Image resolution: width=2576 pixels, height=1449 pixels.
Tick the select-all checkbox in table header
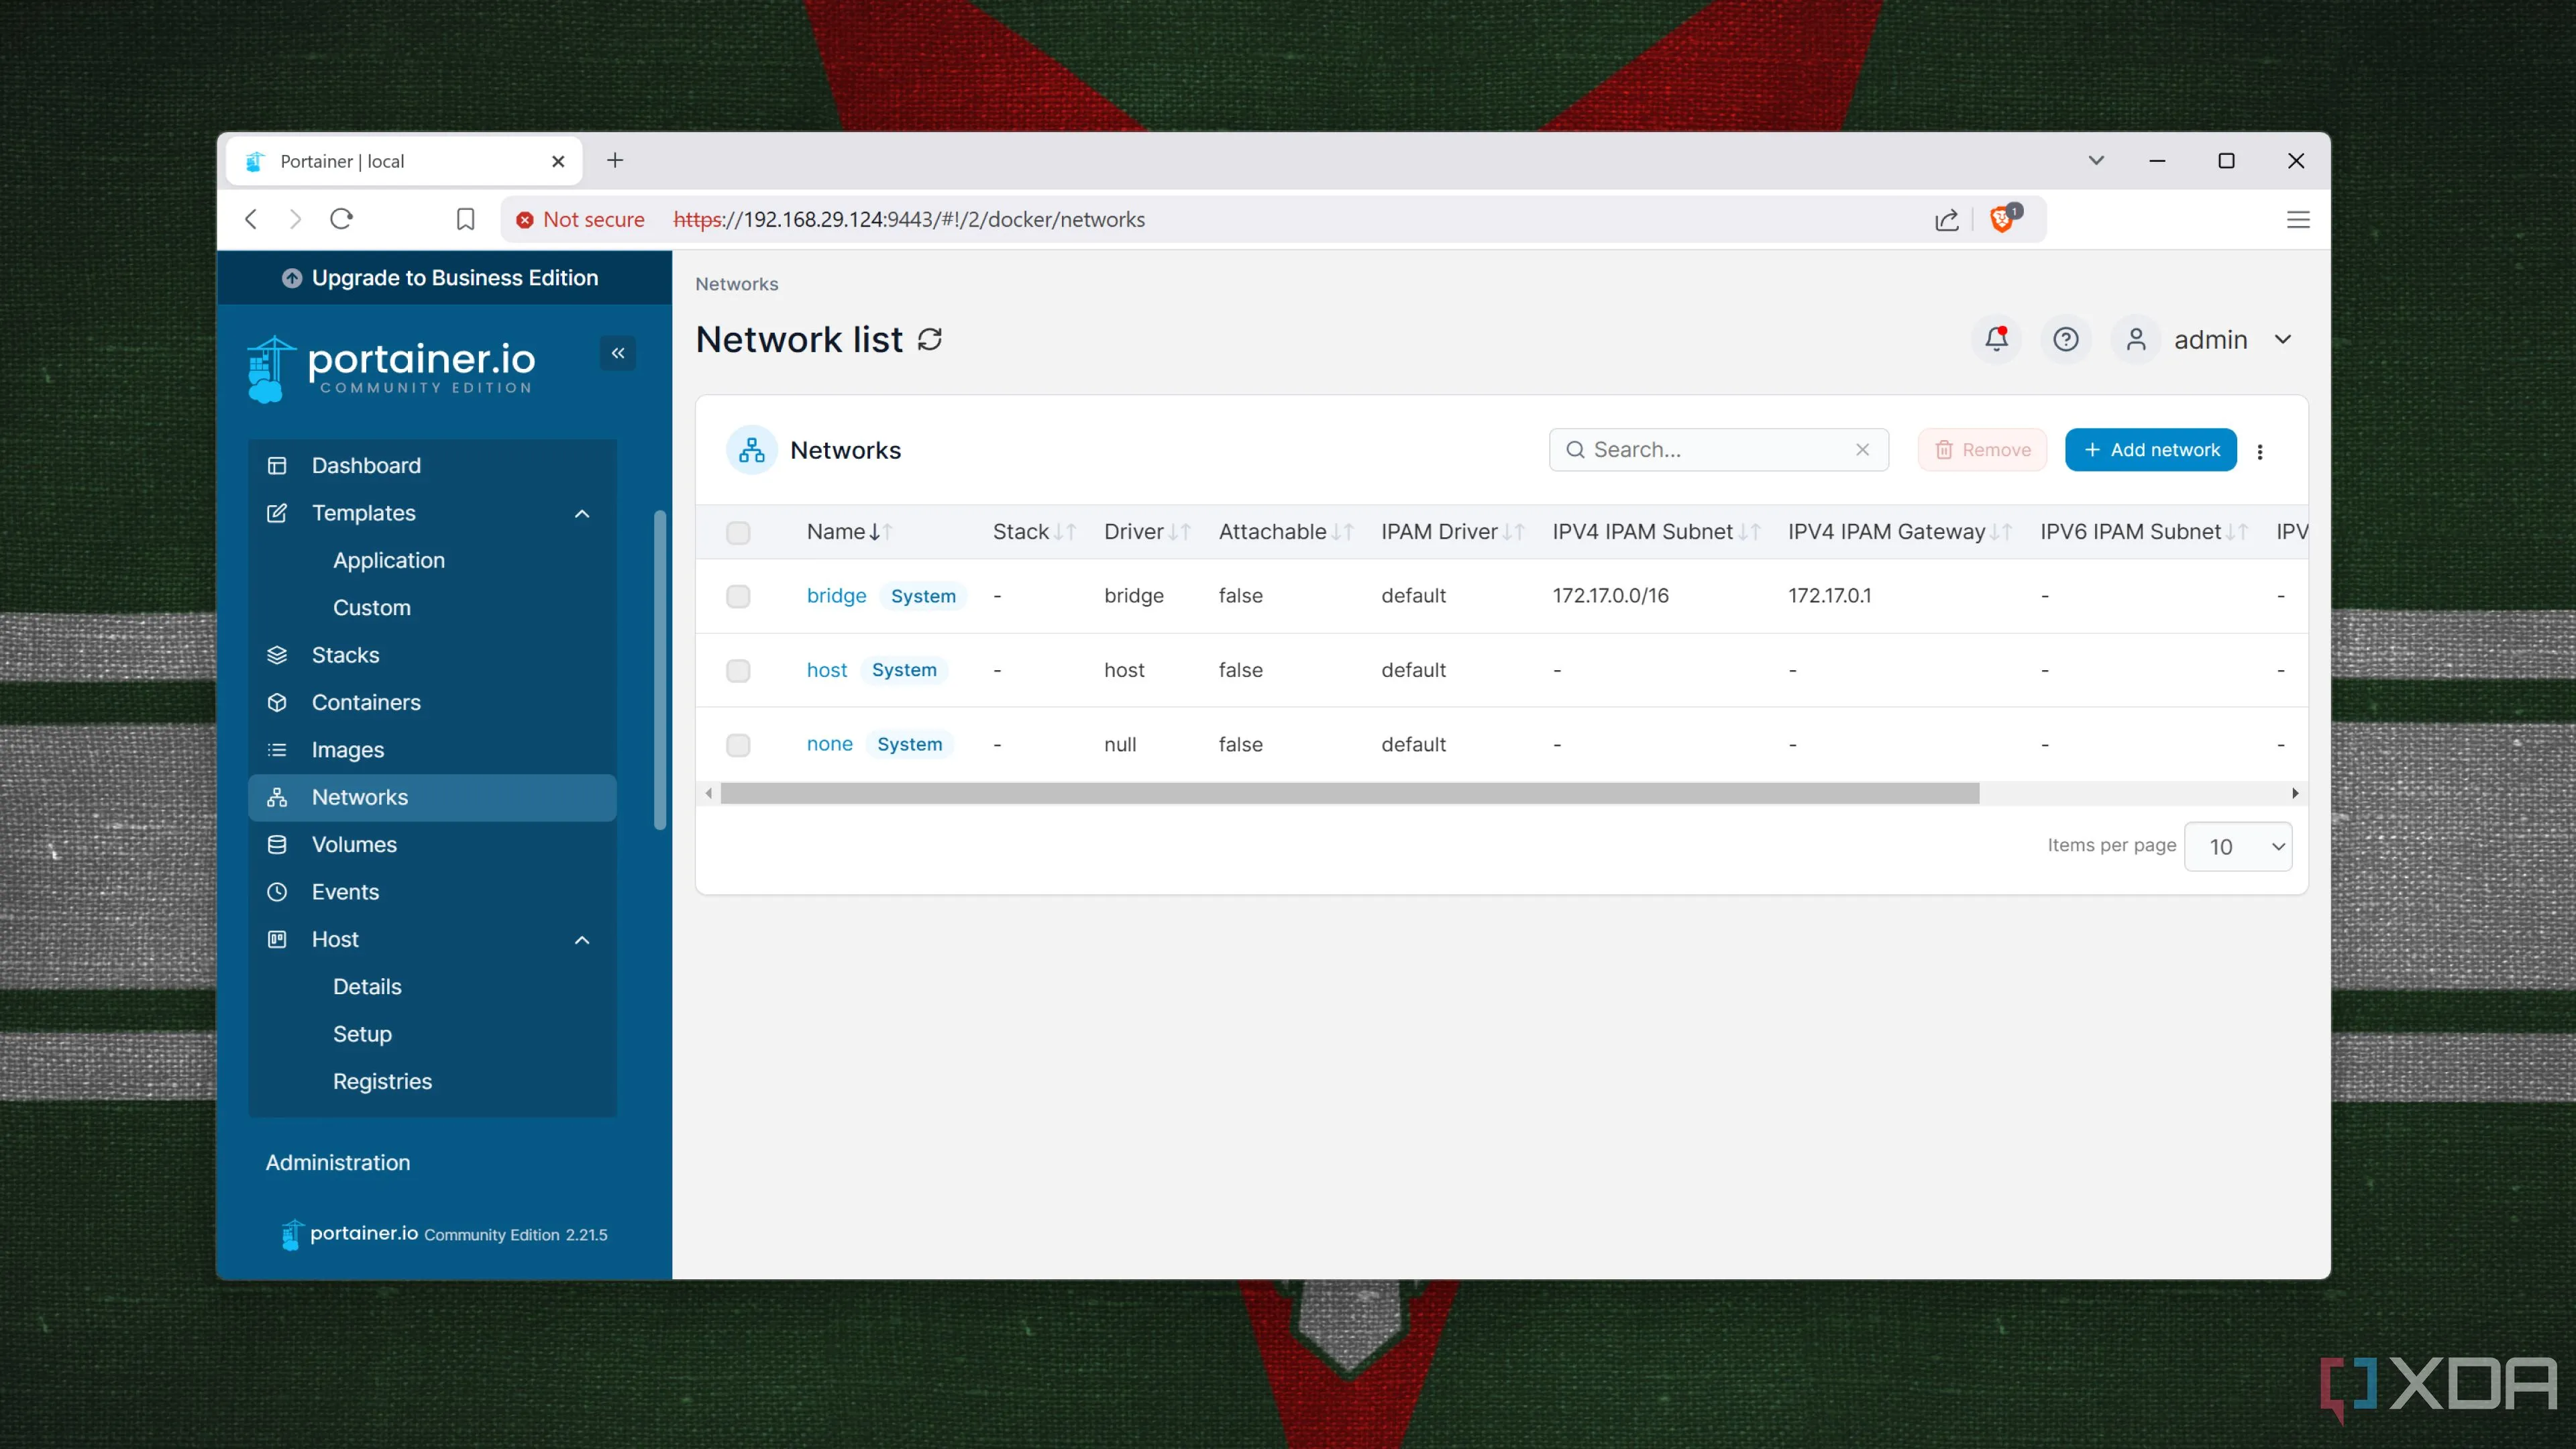coord(738,533)
